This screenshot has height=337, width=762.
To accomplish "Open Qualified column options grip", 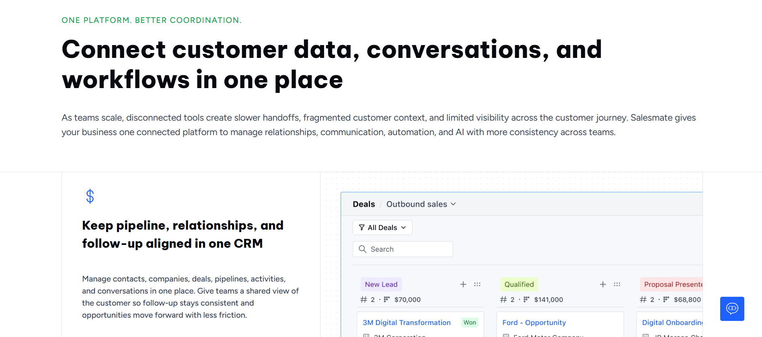I will click(617, 284).
